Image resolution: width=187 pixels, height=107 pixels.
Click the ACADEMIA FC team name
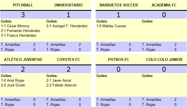coord(164,5)
